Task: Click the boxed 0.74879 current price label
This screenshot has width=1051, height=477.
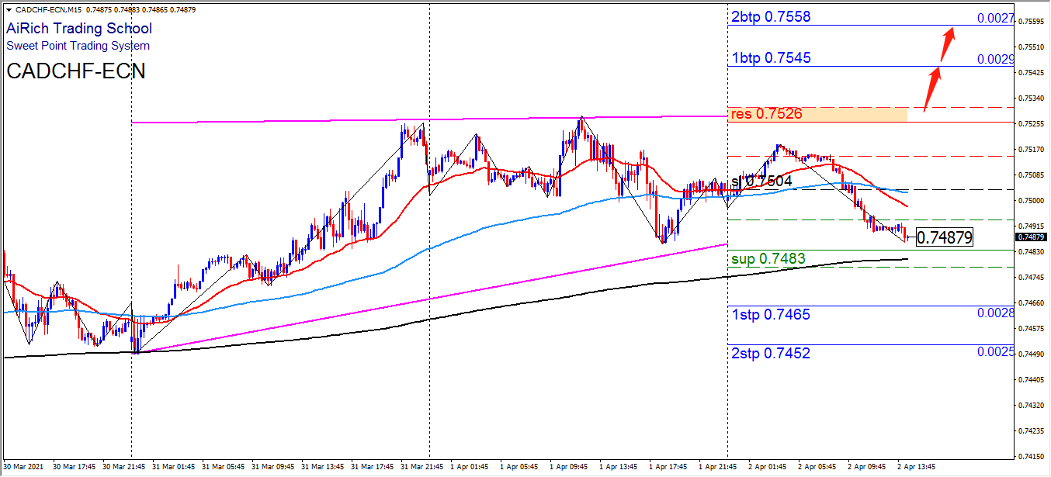Action: 944,237
